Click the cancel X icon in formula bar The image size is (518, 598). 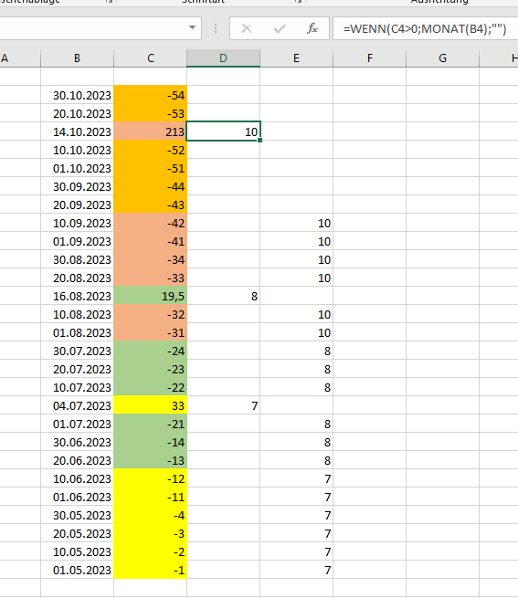(x=247, y=28)
